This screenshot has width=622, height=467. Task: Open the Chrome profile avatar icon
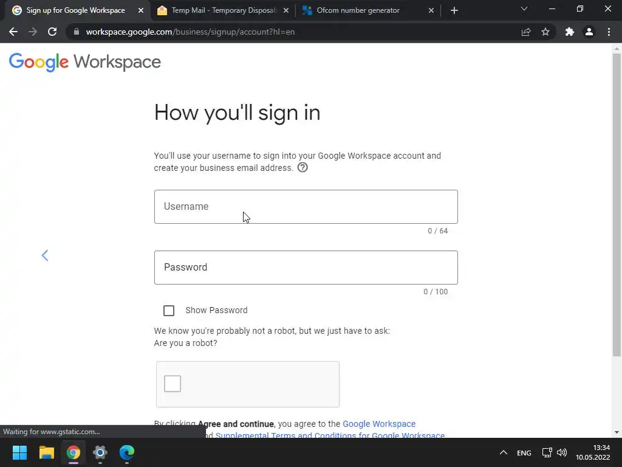pos(589,32)
